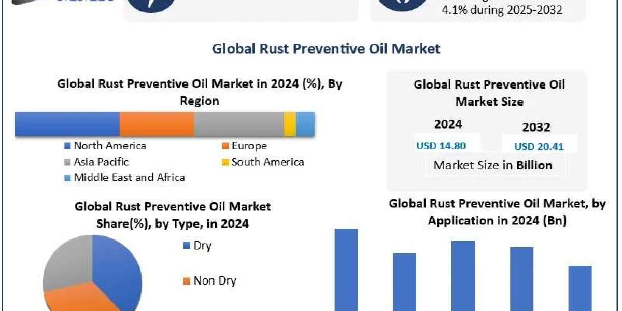This screenshot has width=622, height=311.
Task: Click the blue North America segment of the stacked bar
Action: click(67, 124)
